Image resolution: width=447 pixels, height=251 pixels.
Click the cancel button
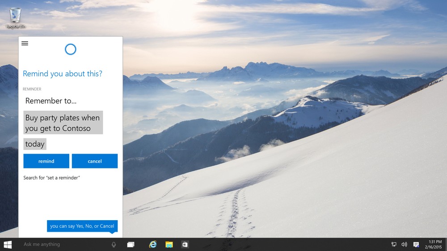point(95,161)
